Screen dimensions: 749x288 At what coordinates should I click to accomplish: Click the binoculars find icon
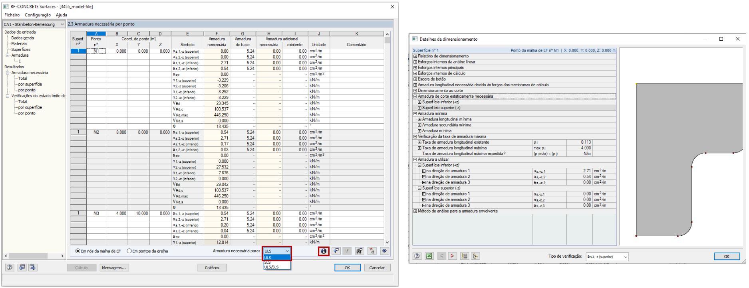(x=360, y=251)
